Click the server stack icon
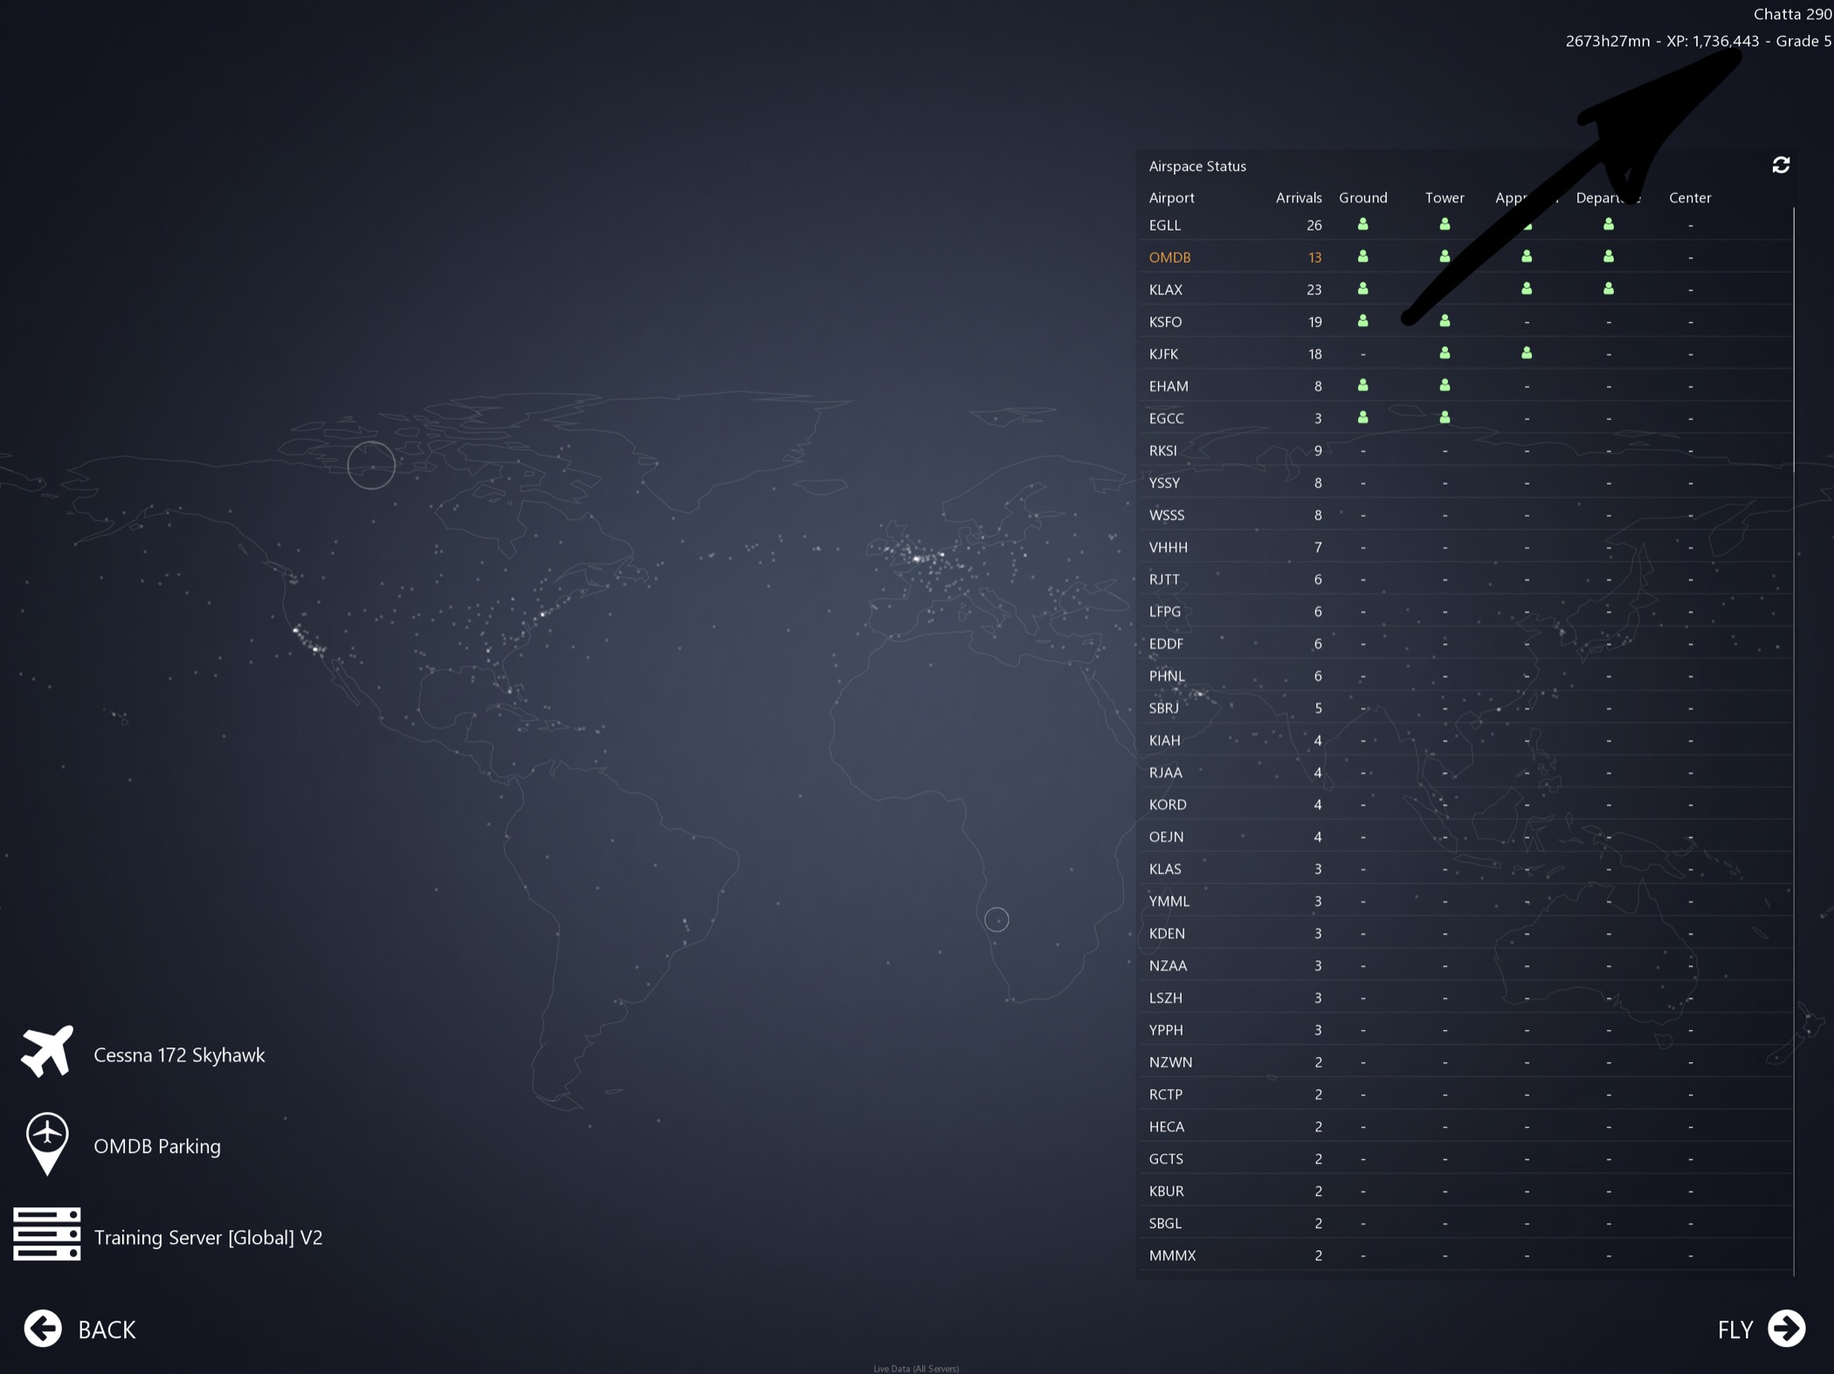The image size is (1834, 1374). click(47, 1234)
